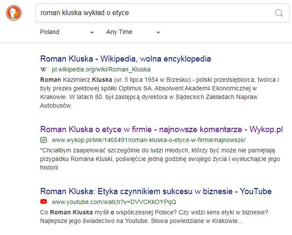Click the chevron next to Poland

[91, 33]
